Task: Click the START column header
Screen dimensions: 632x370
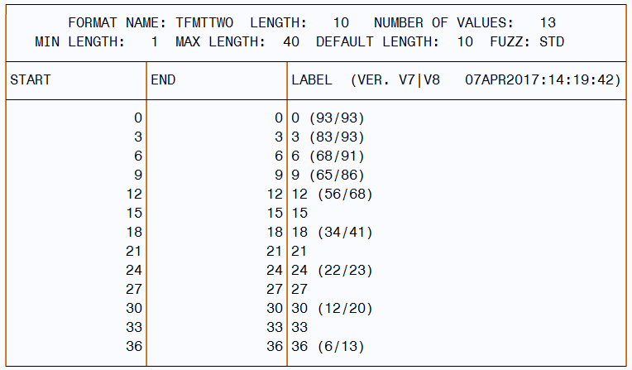Action: click(x=31, y=80)
